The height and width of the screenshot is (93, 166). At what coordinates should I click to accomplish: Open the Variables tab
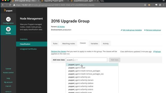(x=94, y=43)
